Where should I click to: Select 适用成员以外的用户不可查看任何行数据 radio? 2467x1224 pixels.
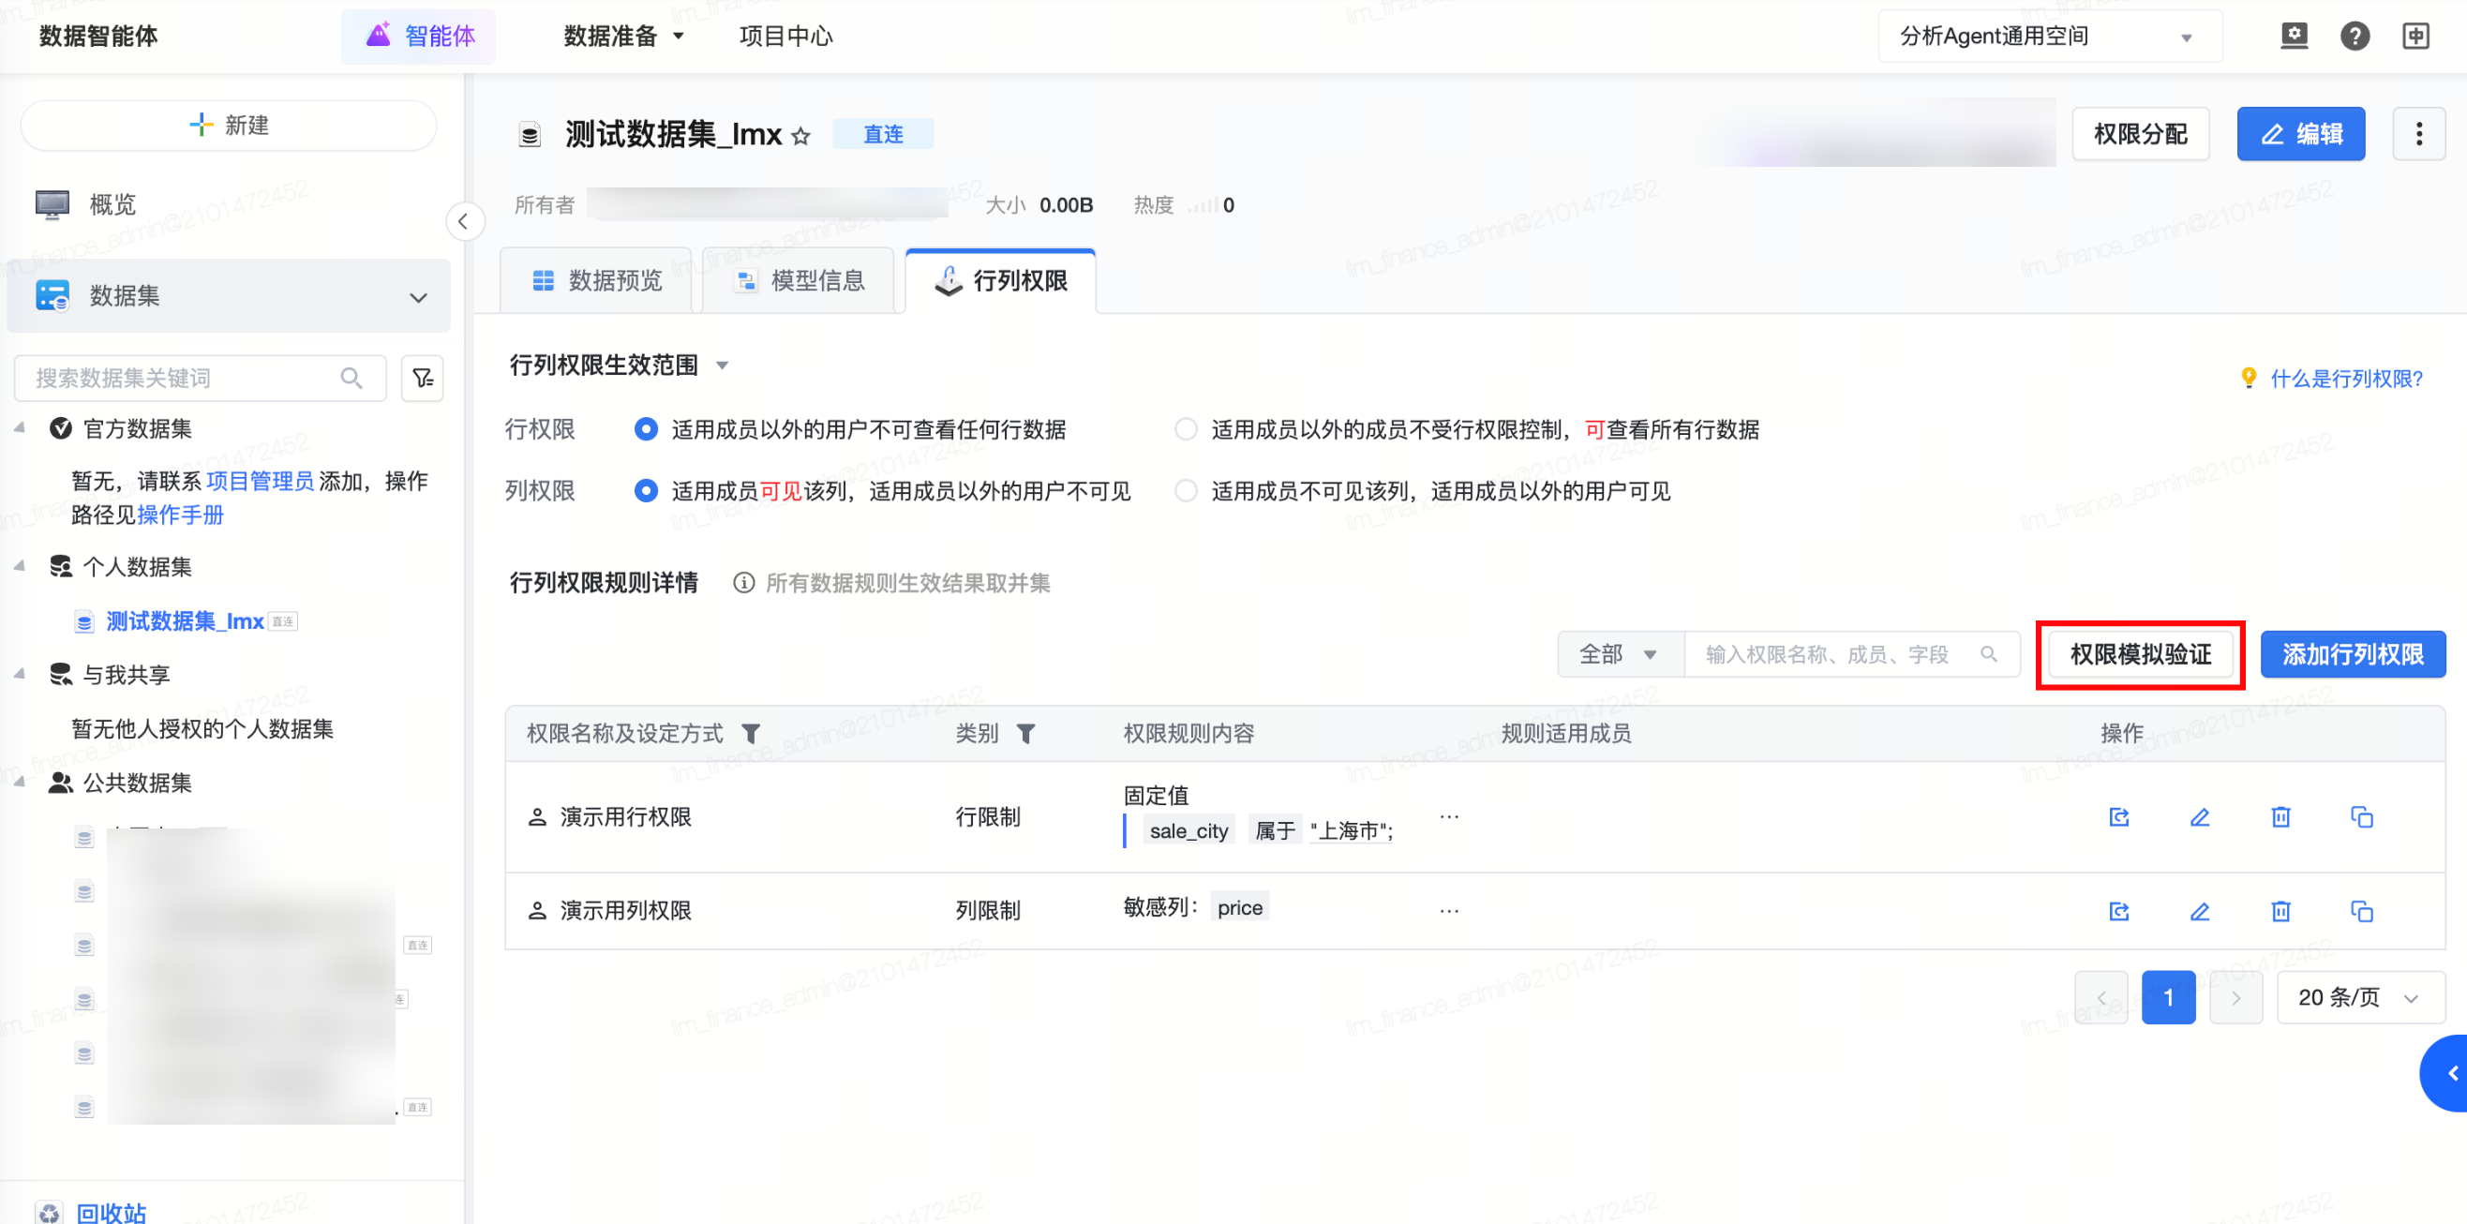(647, 430)
